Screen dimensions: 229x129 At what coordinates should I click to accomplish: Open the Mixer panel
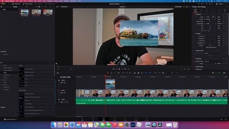201,4
